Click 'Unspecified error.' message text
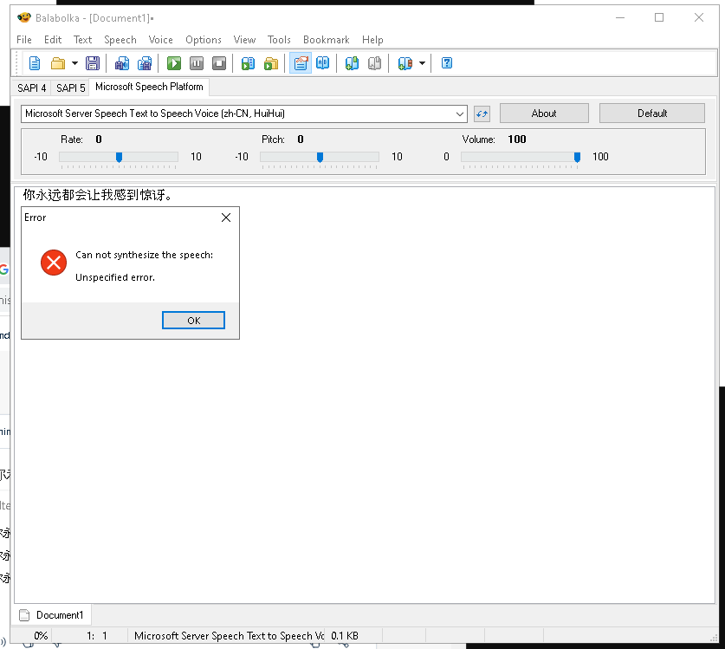 coord(115,277)
